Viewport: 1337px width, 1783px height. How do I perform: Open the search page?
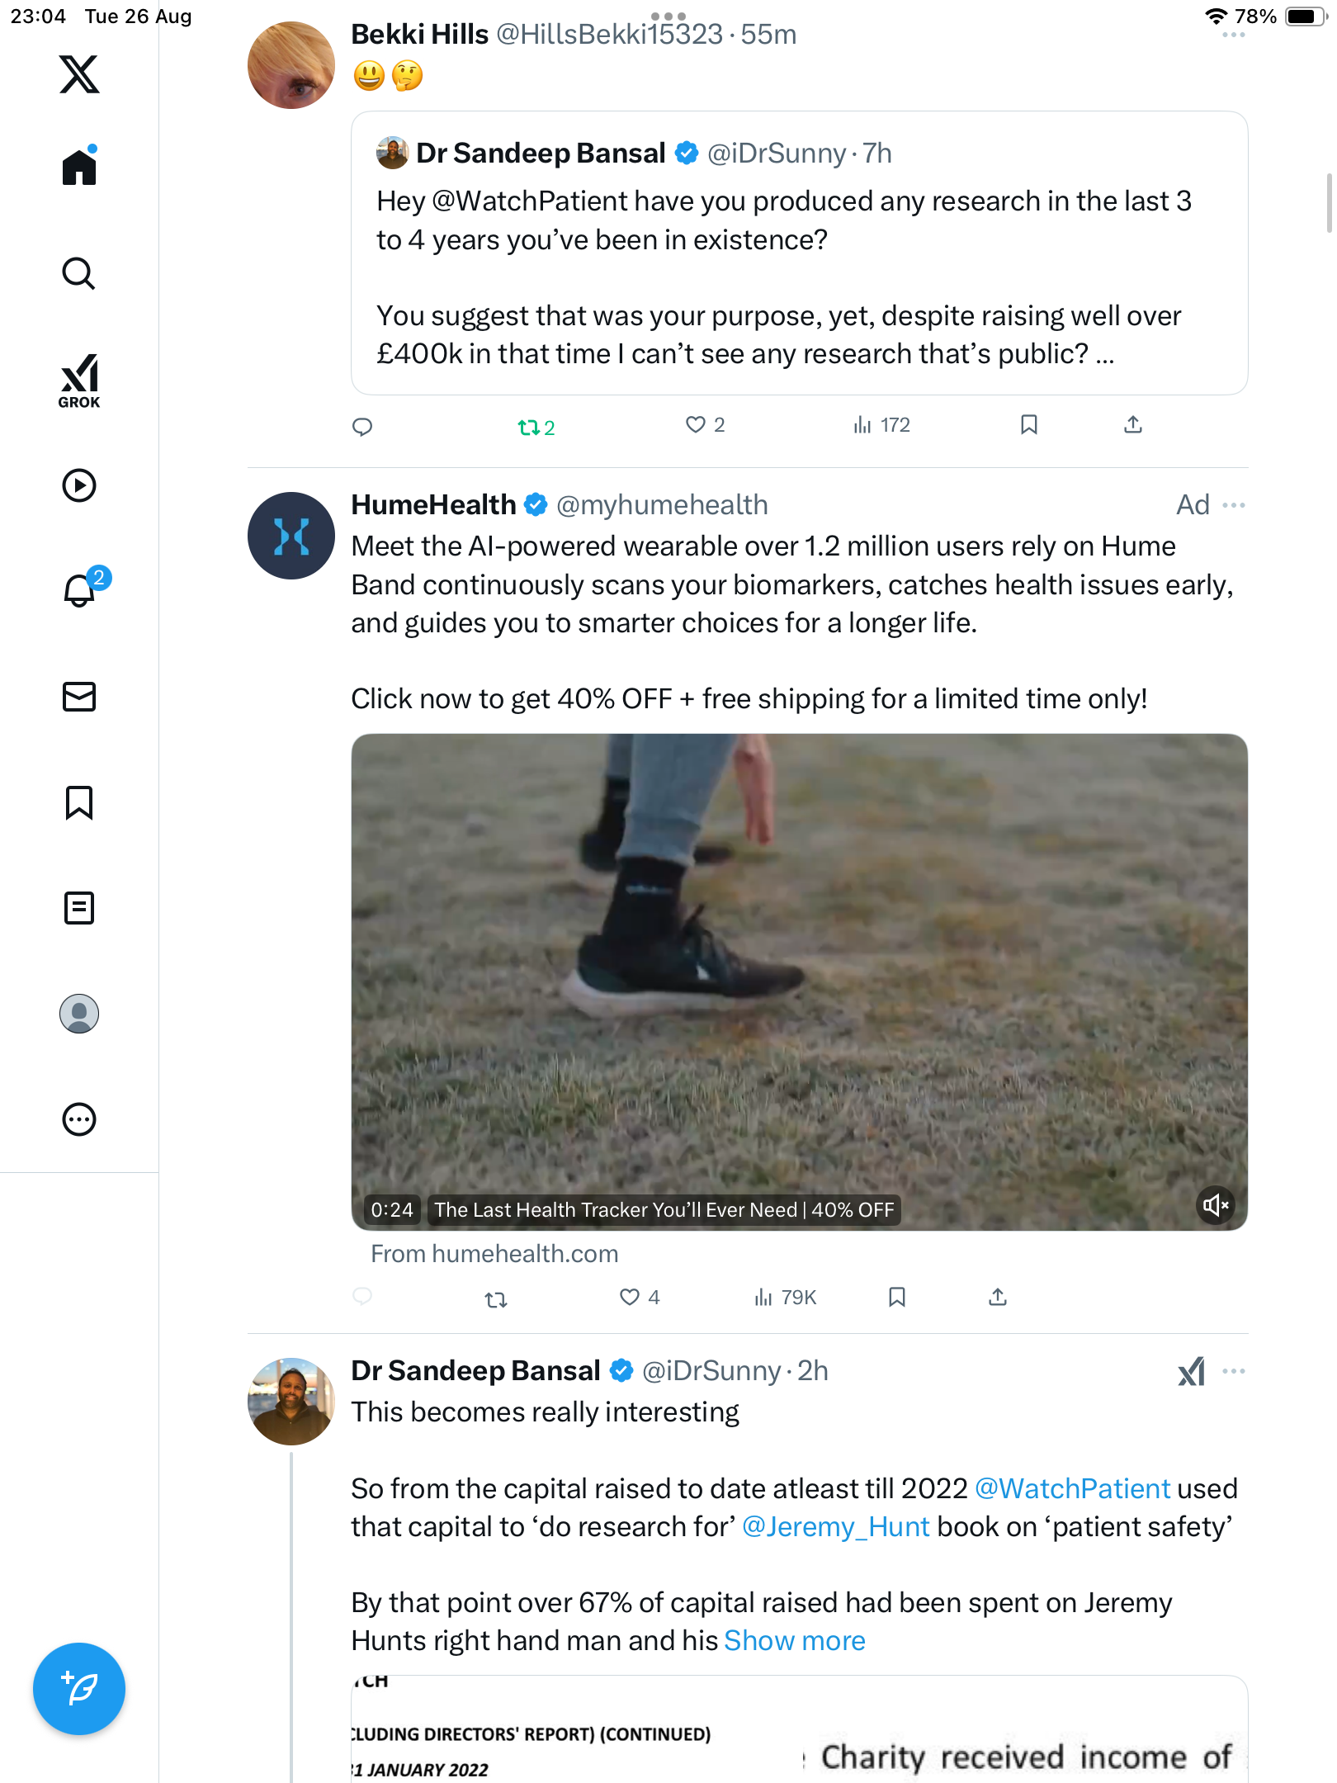click(79, 273)
